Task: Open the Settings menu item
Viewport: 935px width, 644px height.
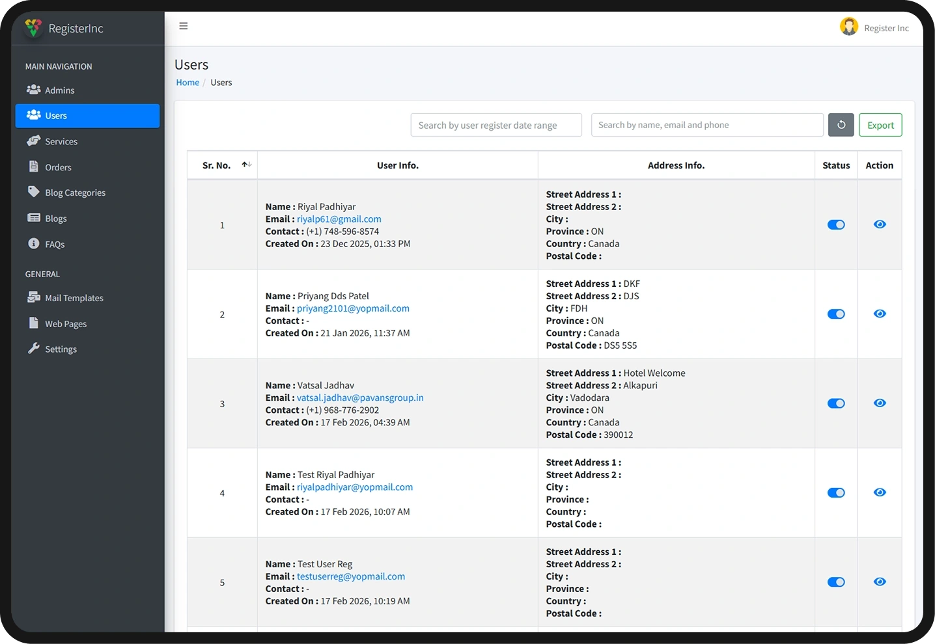Action: pos(87,349)
